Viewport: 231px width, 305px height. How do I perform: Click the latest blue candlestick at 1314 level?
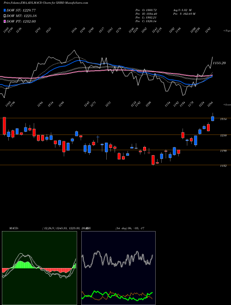pos(213,119)
